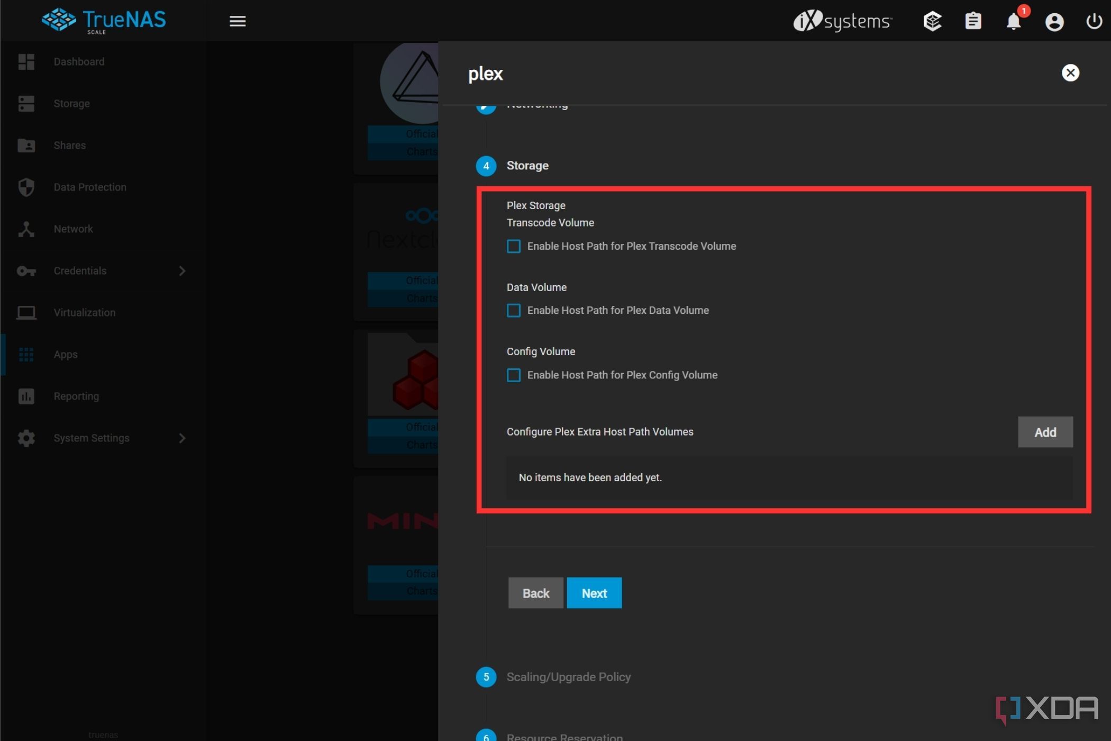Open the Reporting menu item
The image size is (1111, 741).
(76, 396)
